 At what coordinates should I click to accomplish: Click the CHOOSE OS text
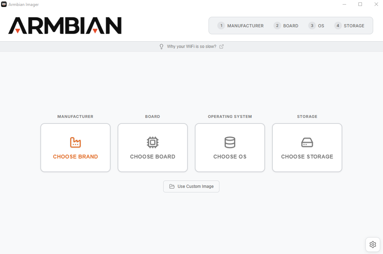(x=230, y=157)
